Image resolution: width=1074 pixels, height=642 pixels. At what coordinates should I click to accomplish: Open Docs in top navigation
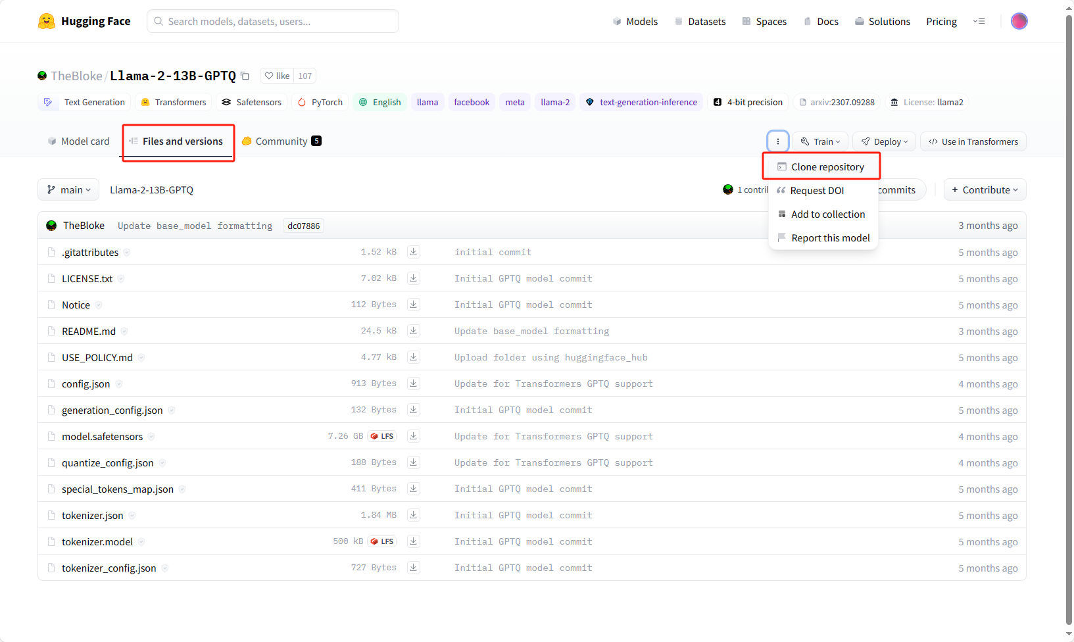tap(821, 21)
